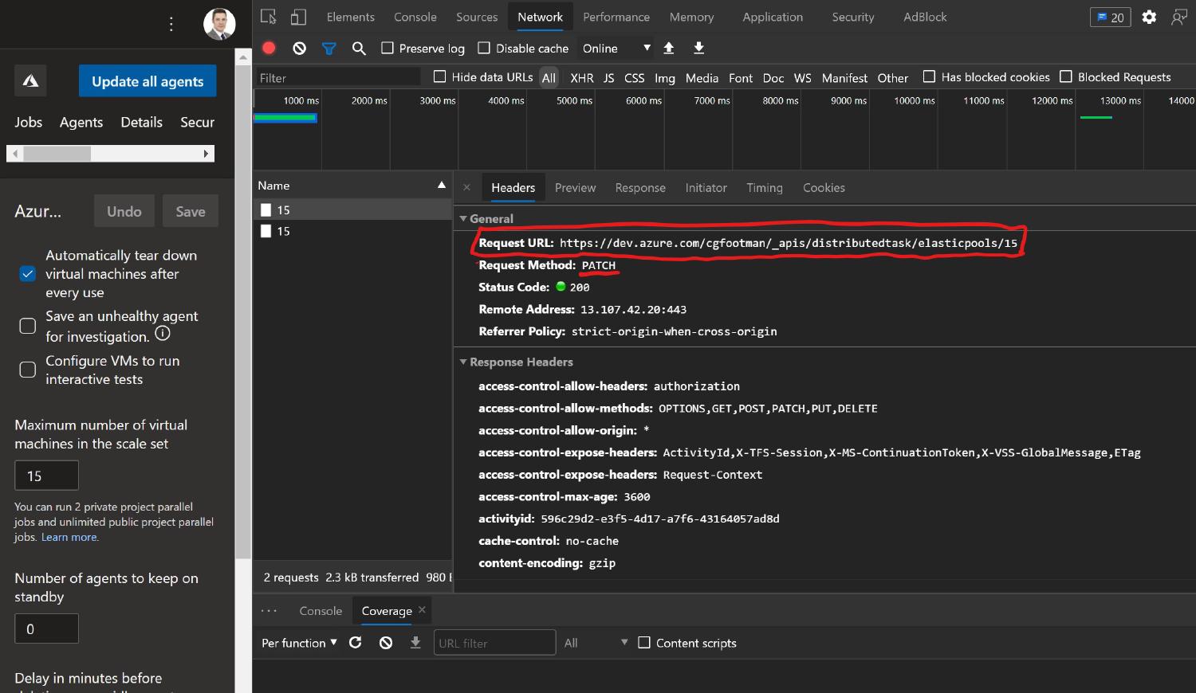
Task: Click the red record network log icon
Action: [269, 49]
